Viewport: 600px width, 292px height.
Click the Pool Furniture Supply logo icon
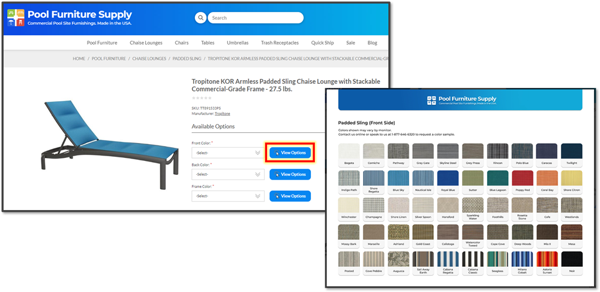16,17
